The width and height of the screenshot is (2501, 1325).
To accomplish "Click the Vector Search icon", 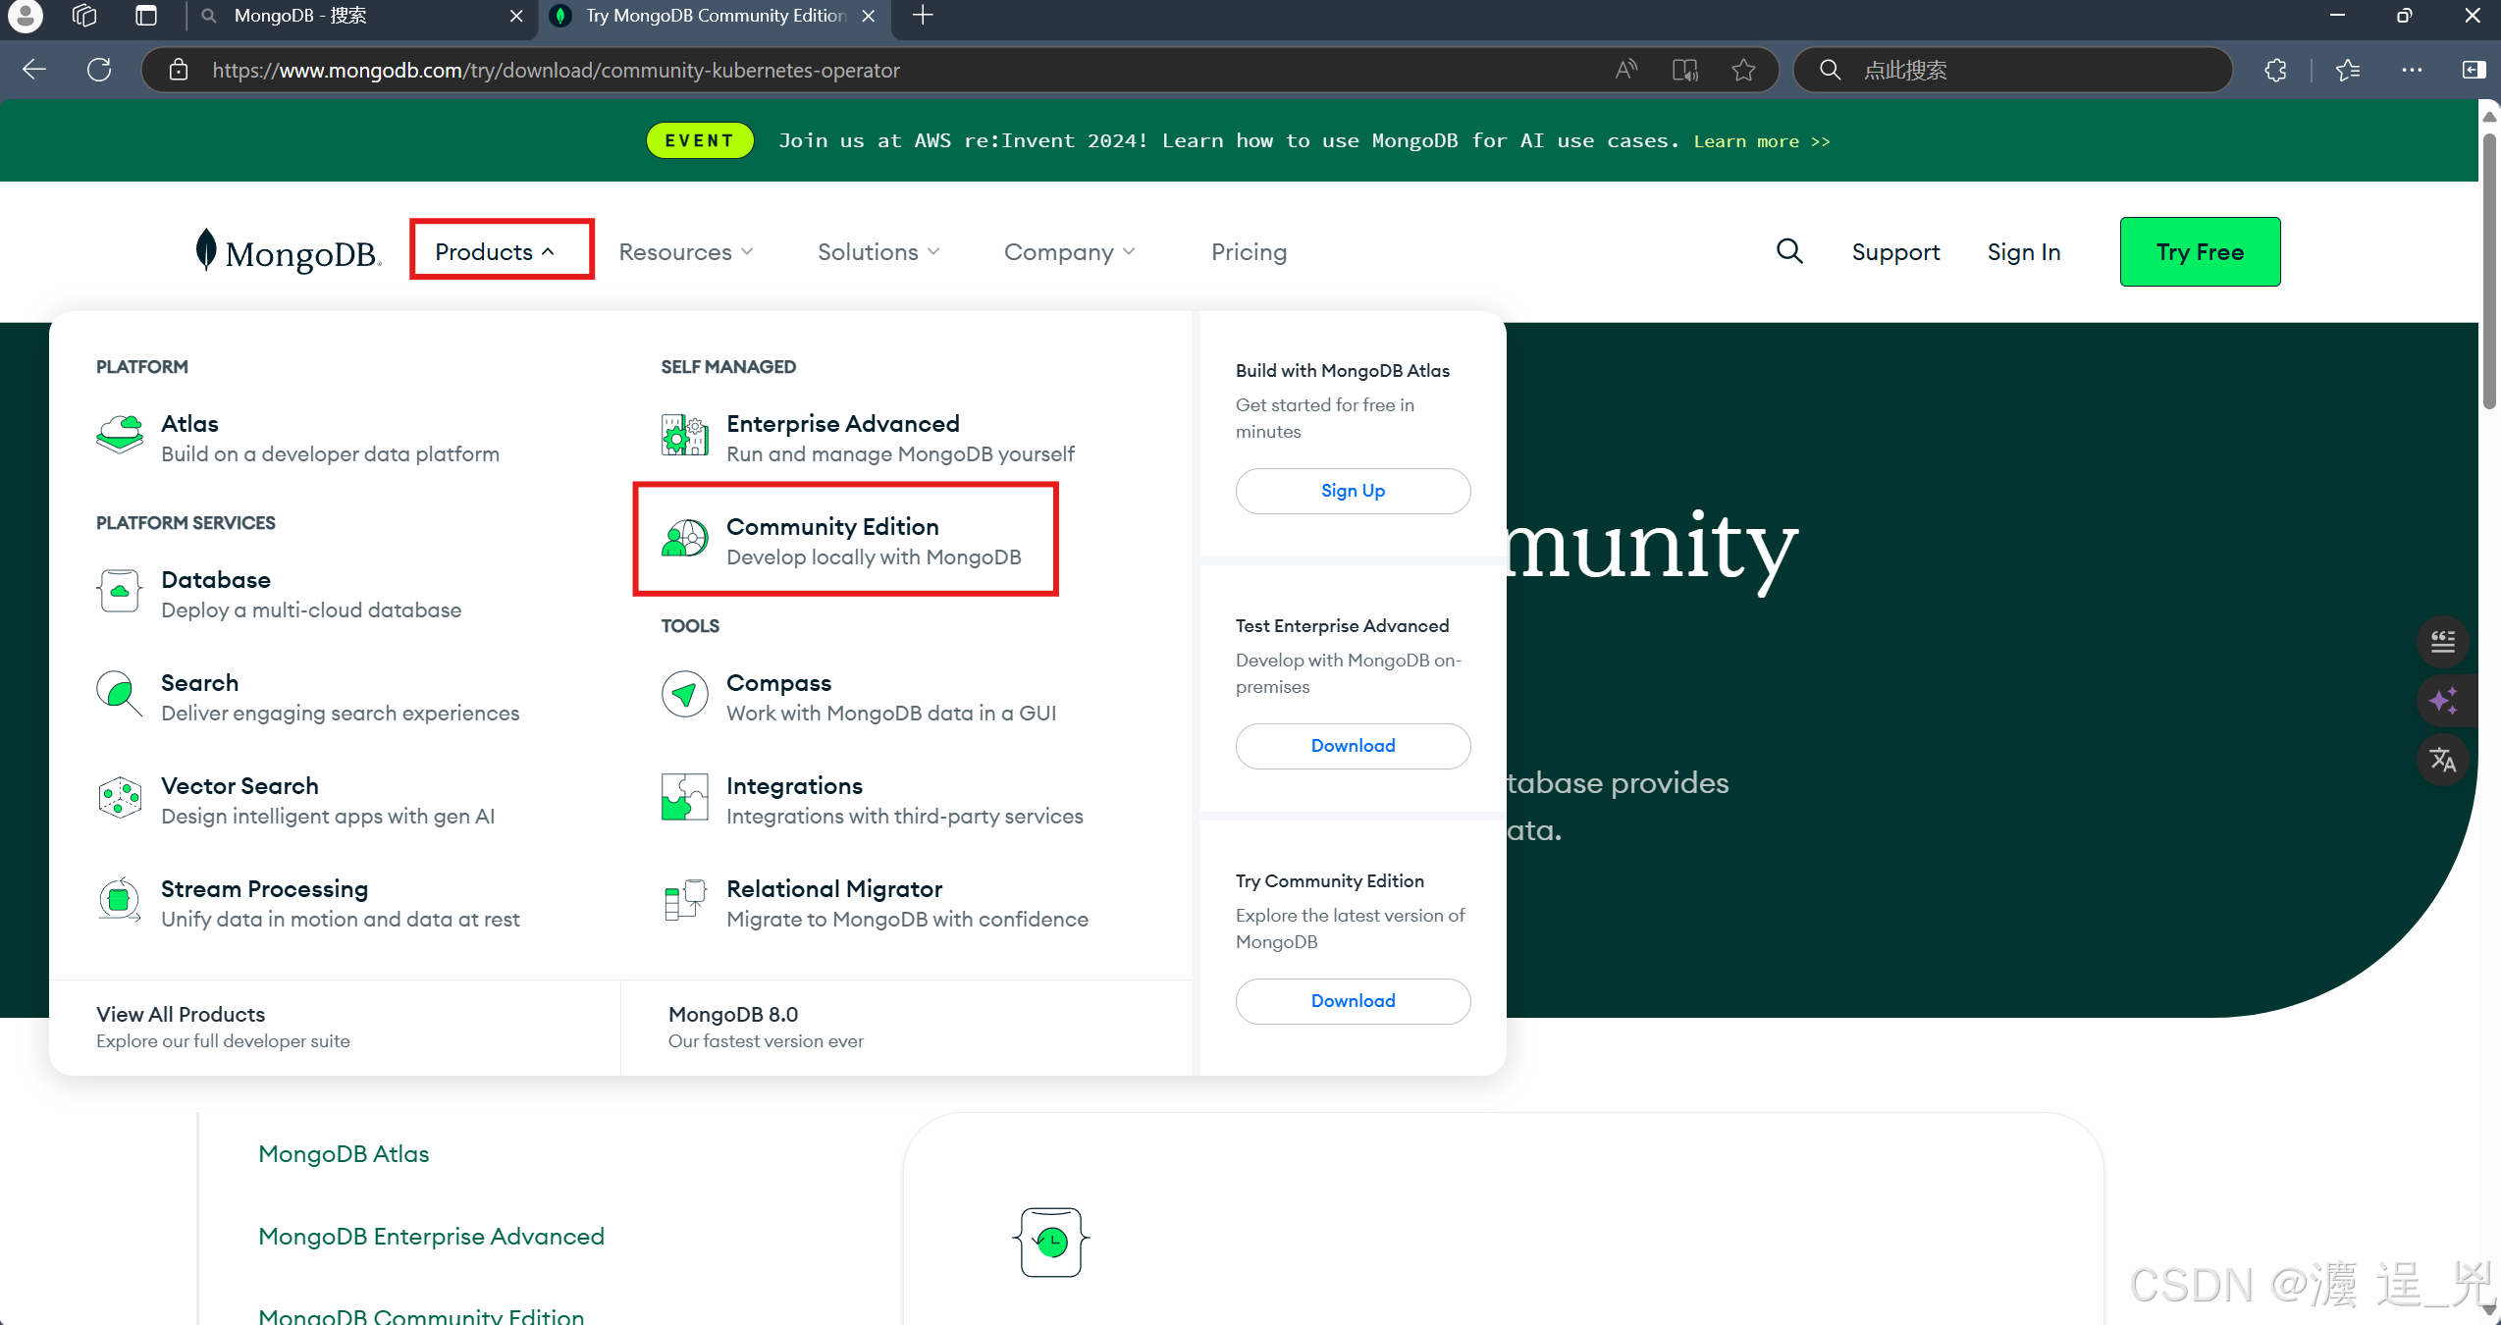I will click(120, 797).
